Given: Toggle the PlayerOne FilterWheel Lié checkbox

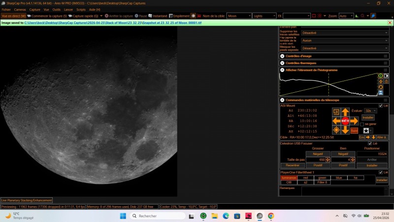Looking at the screenshot, I should (381, 172).
